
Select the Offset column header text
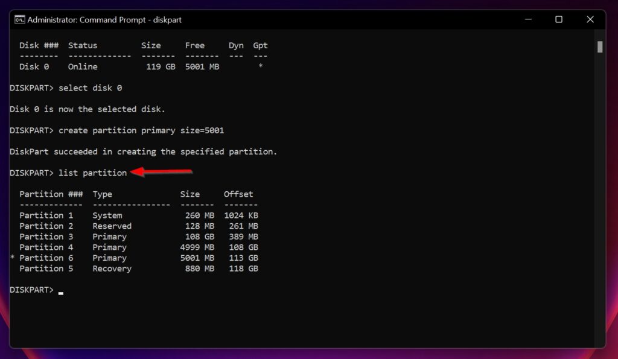pyautogui.click(x=238, y=194)
